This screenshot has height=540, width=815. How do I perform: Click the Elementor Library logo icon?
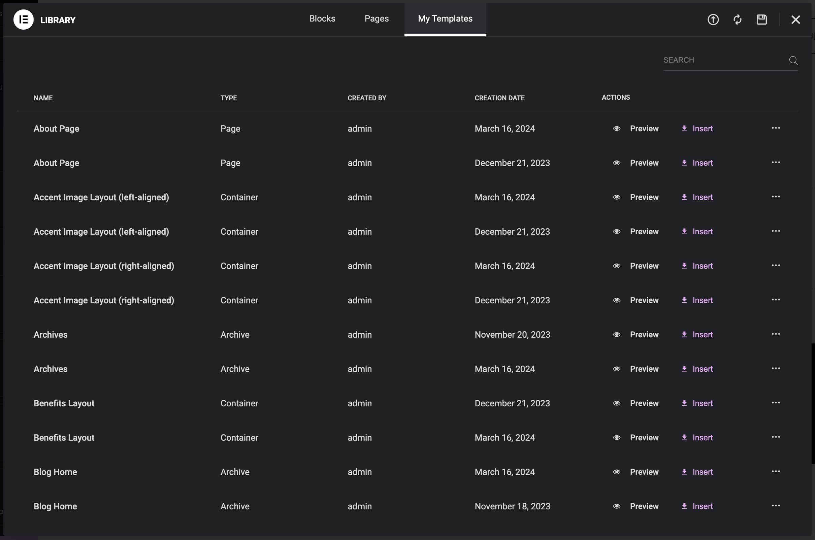click(23, 20)
